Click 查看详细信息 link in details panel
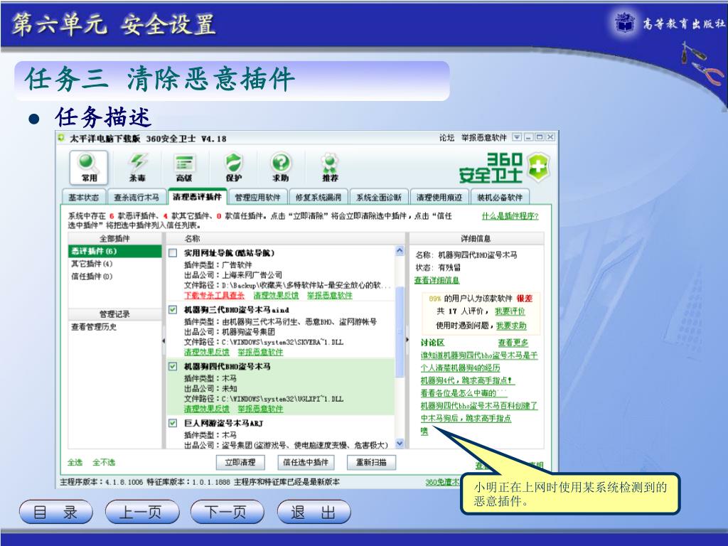Screen dimensions: 728x546 coord(437,280)
